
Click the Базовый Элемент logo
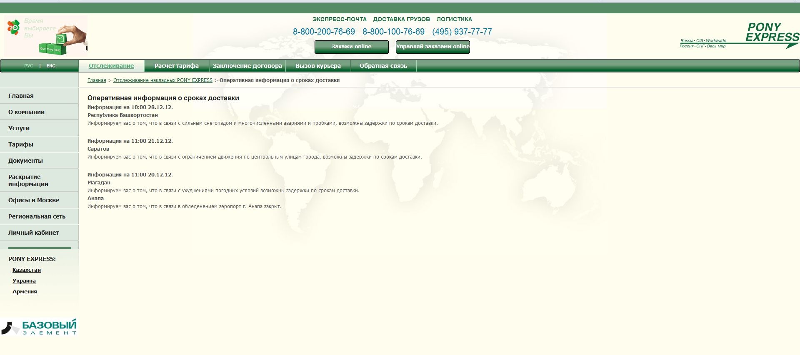[x=39, y=327]
